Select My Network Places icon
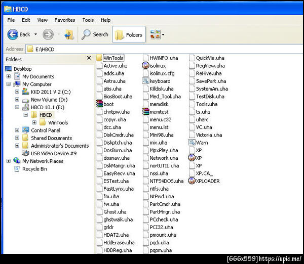The height and width of the screenshot is (264, 304). pos(17,161)
